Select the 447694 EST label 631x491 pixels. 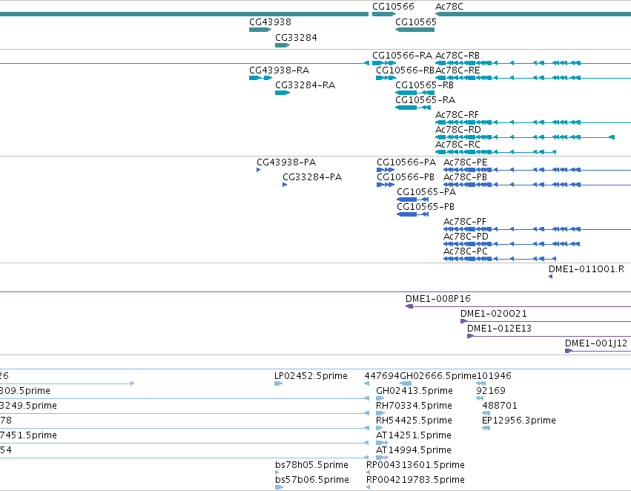(382, 376)
